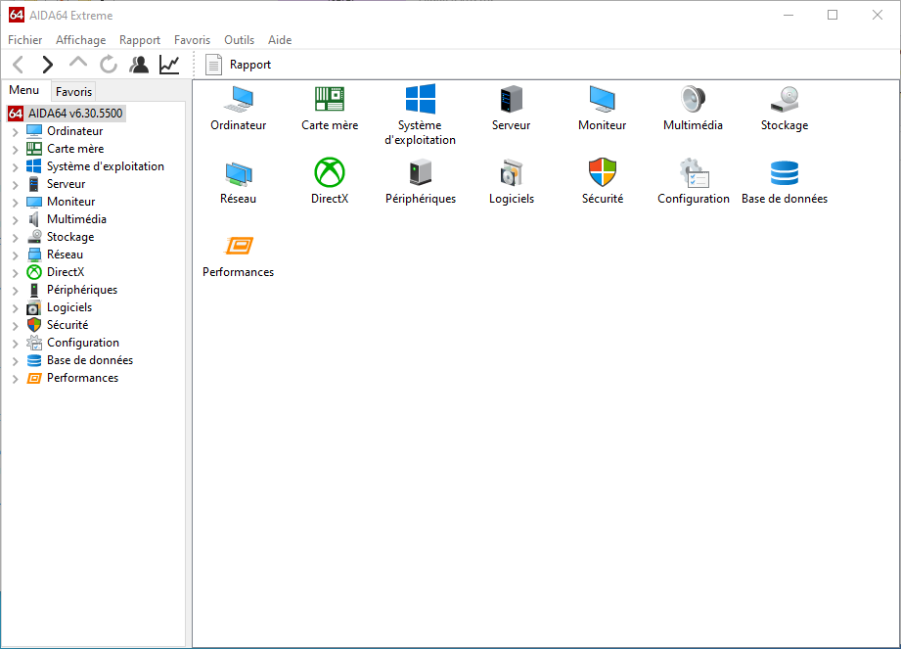The height and width of the screenshot is (649, 901).
Task: Expand the Performances tree node
Action: (x=16, y=378)
